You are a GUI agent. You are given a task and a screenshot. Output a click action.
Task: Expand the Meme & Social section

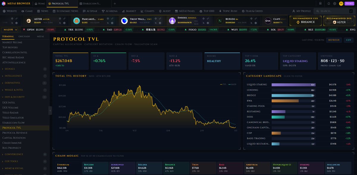click(x=24, y=168)
